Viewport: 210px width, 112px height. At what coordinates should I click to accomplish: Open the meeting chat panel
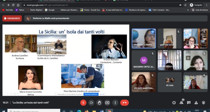189,103
